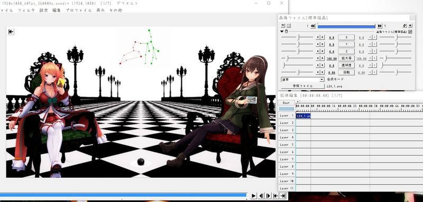Viewport: 423px width, 202px height.
Task: Toggle visibility of Layer 1
Action: 287,116
